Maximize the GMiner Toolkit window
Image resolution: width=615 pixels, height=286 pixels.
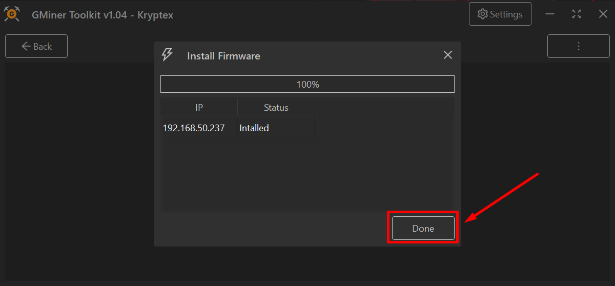[x=577, y=14]
